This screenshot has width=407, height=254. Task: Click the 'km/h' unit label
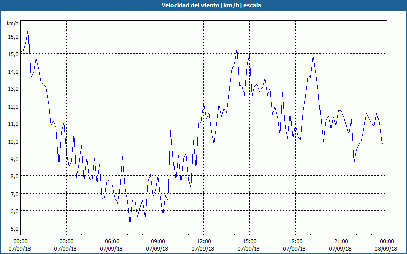click(13, 23)
